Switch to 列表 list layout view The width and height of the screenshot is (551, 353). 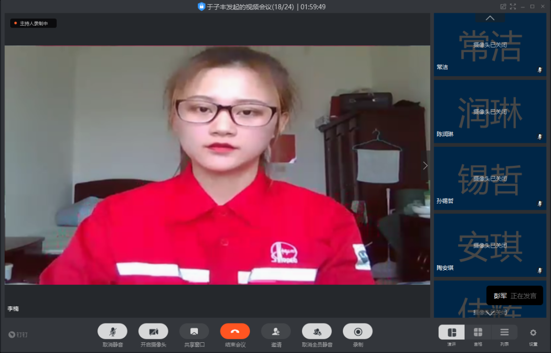tap(504, 333)
